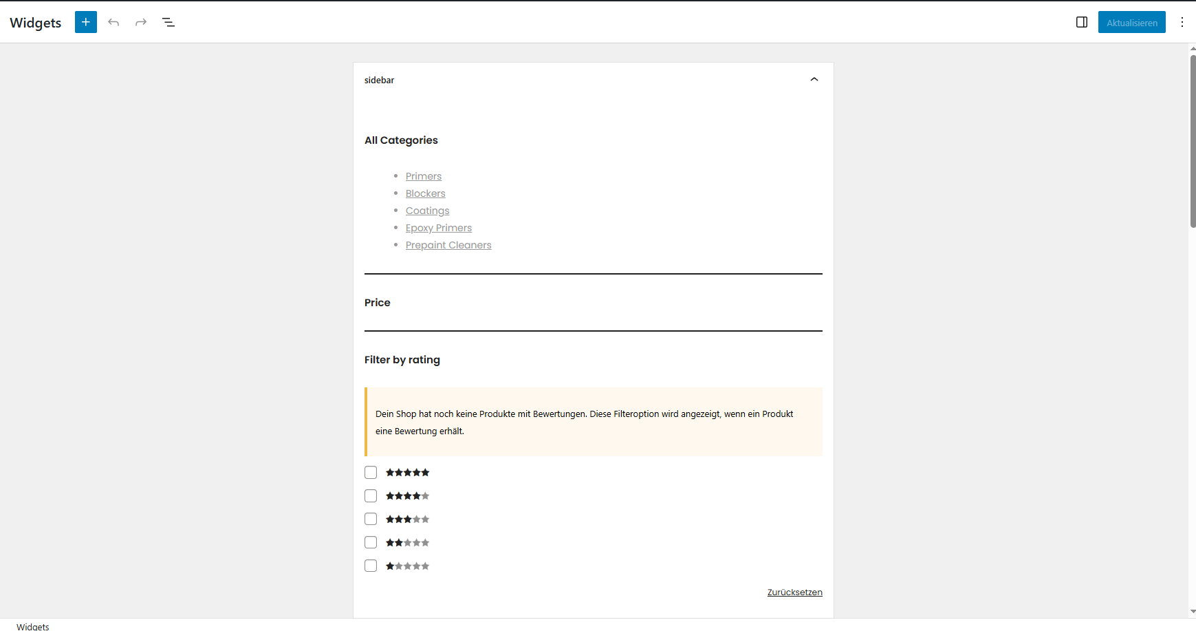Check the four-star rating checkbox
Screen dimensions: 1196x631
(x=371, y=496)
